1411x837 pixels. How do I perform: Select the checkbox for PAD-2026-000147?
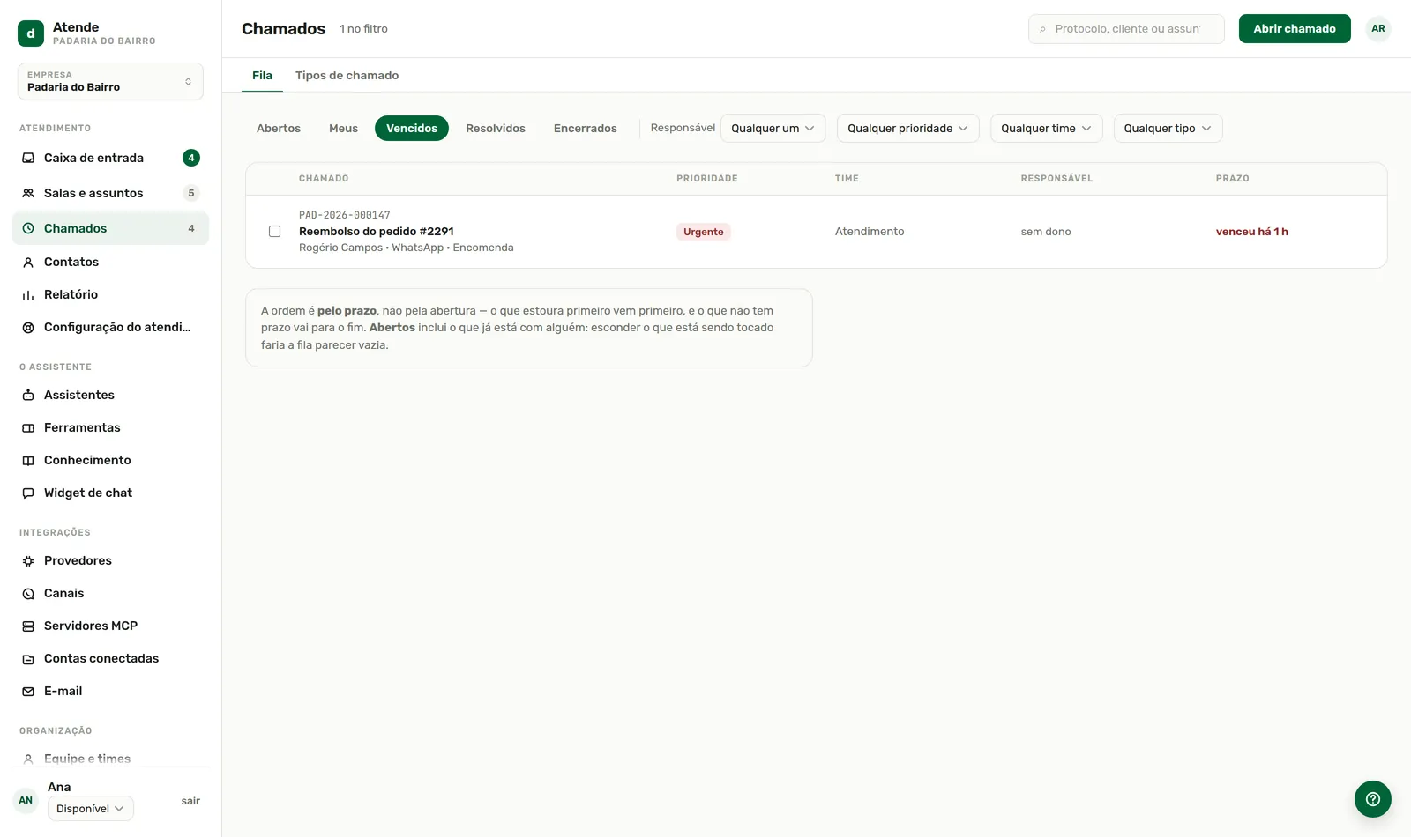[x=274, y=231]
